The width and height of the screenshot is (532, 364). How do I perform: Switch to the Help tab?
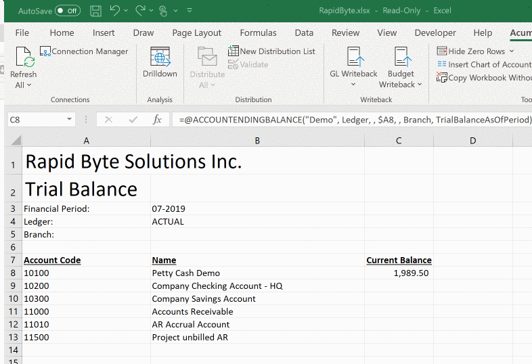pyautogui.click(x=483, y=33)
